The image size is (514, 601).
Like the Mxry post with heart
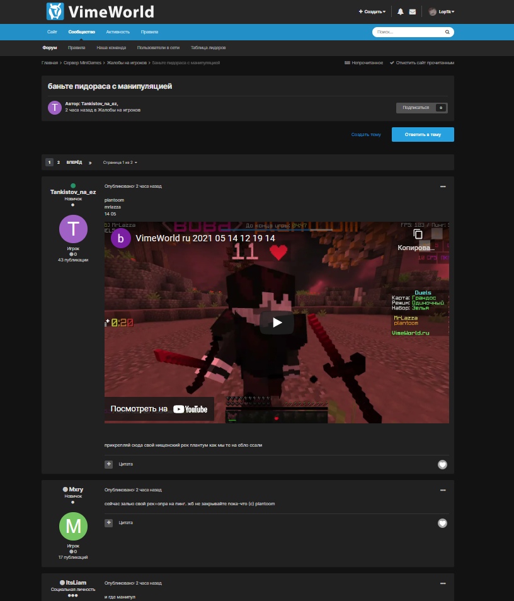click(442, 523)
